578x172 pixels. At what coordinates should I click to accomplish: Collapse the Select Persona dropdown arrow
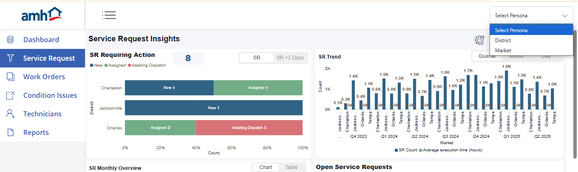(x=565, y=16)
